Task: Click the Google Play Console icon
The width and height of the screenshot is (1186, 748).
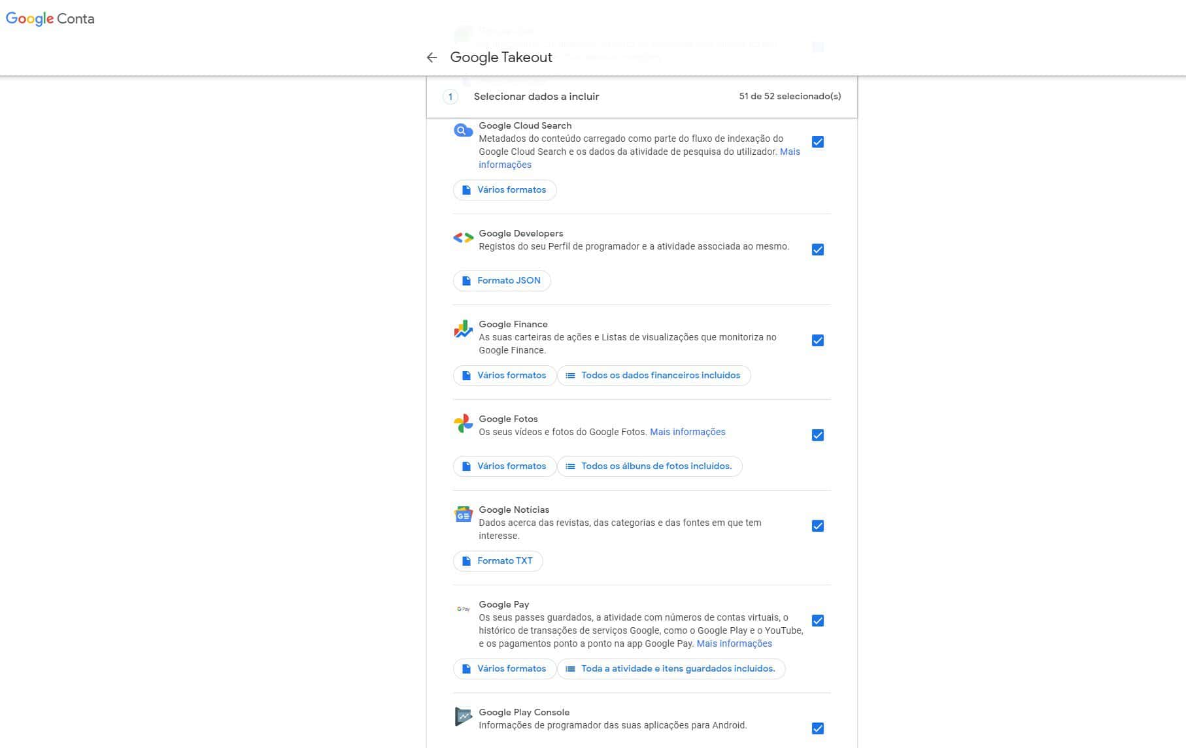Action: click(463, 717)
